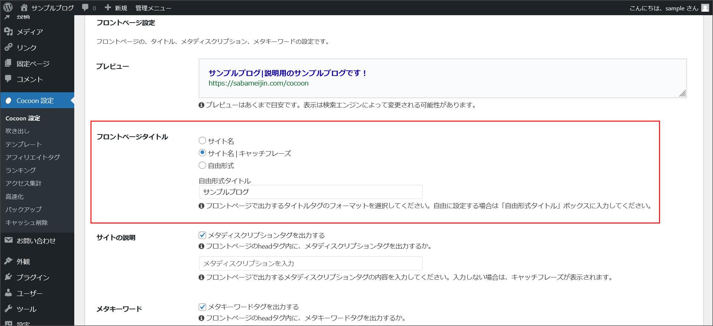Click the リンク chain icon in sidebar
This screenshot has width=713, height=326.
pyautogui.click(x=8, y=47)
